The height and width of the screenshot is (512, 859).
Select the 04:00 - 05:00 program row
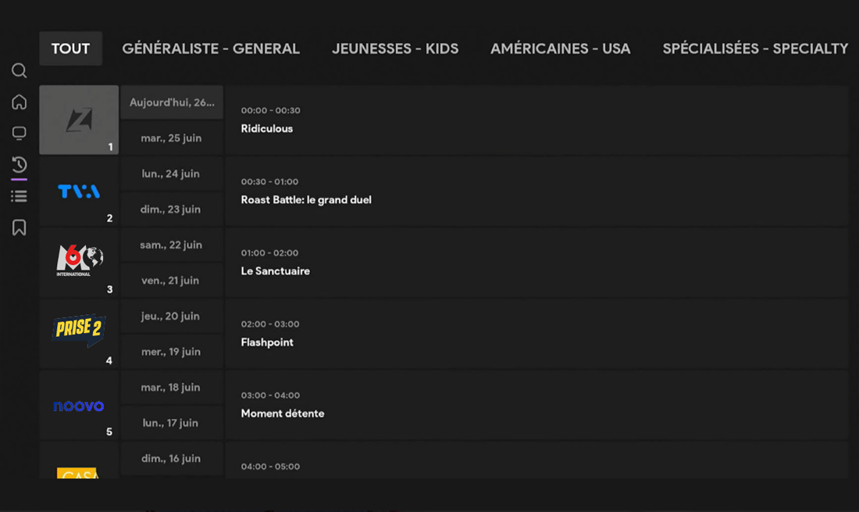[537, 460]
